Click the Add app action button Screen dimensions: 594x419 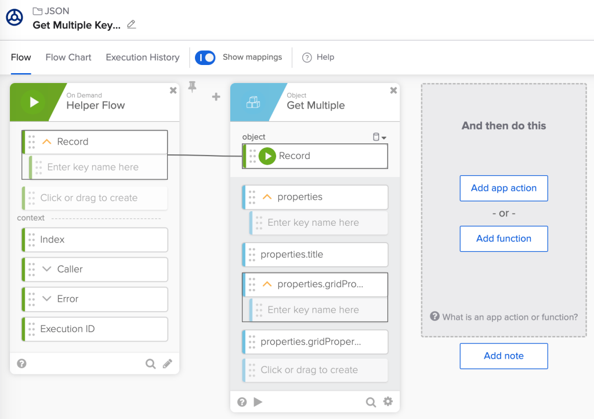(504, 188)
